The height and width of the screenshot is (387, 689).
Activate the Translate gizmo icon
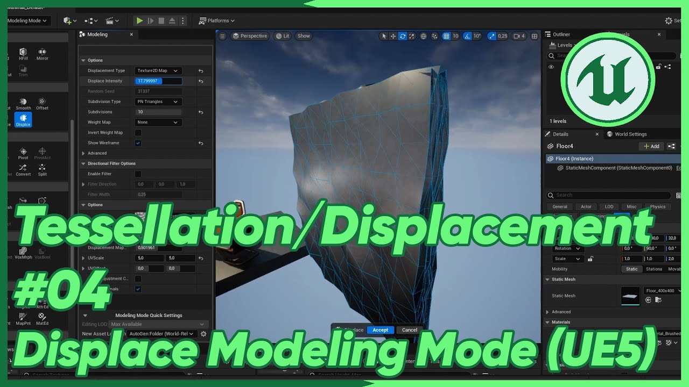393,36
